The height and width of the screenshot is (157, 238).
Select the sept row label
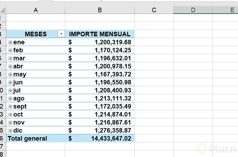click(20, 107)
